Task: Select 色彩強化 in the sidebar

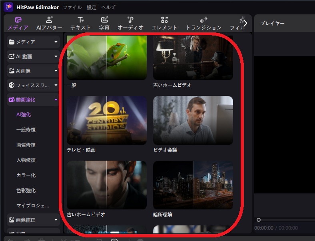Action: click(26, 190)
